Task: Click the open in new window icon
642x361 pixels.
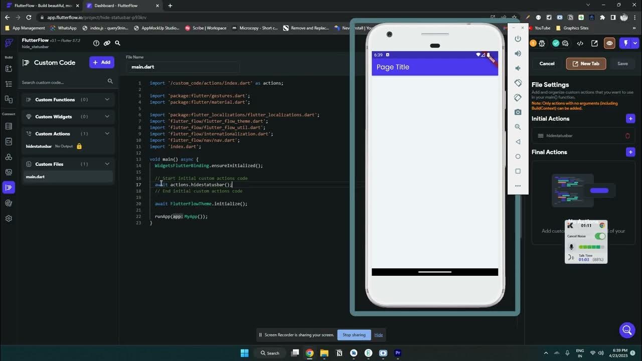Action: click(x=594, y=43)
